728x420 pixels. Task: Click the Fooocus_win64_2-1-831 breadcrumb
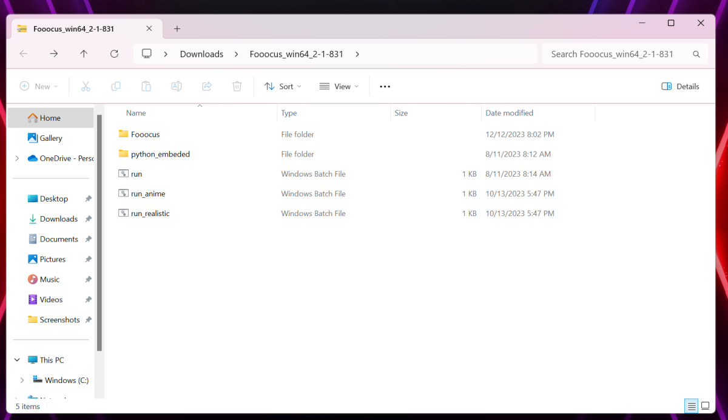click(x=297, y=54)
